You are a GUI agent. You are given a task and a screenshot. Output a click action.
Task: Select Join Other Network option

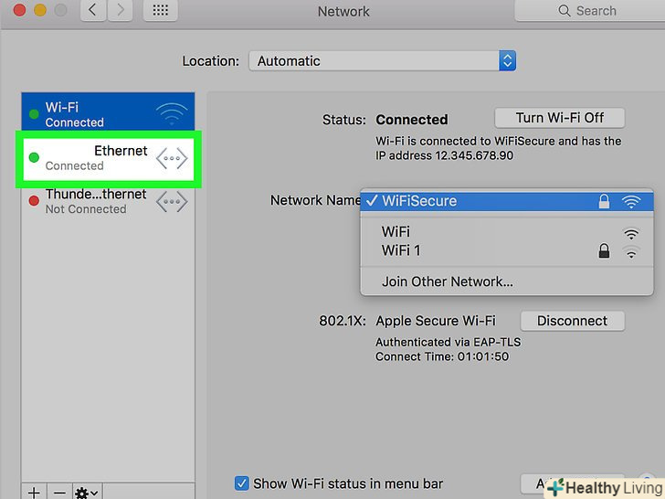click(x=448, y=281)
